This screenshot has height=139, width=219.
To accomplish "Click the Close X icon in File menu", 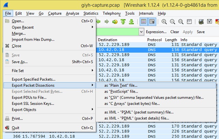I will [7, 46].
